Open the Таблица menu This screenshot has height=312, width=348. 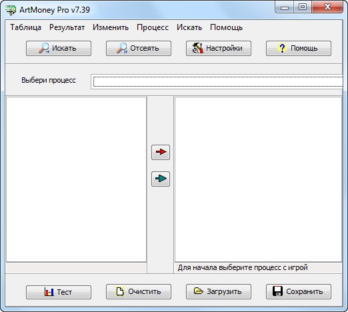(x=26, y=27)
